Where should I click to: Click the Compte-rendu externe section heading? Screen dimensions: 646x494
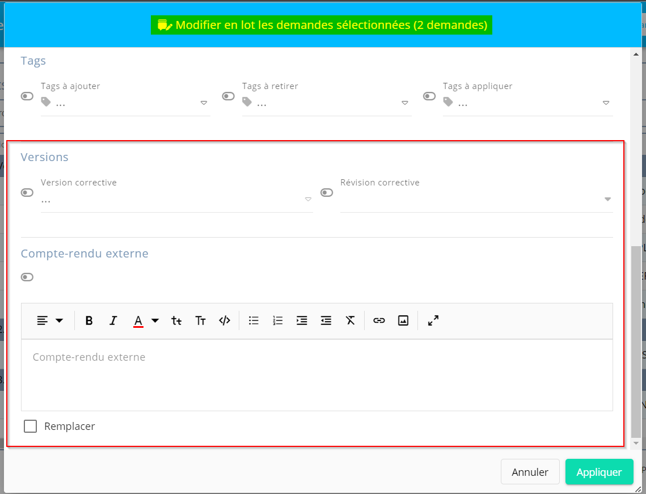point(85,254)
